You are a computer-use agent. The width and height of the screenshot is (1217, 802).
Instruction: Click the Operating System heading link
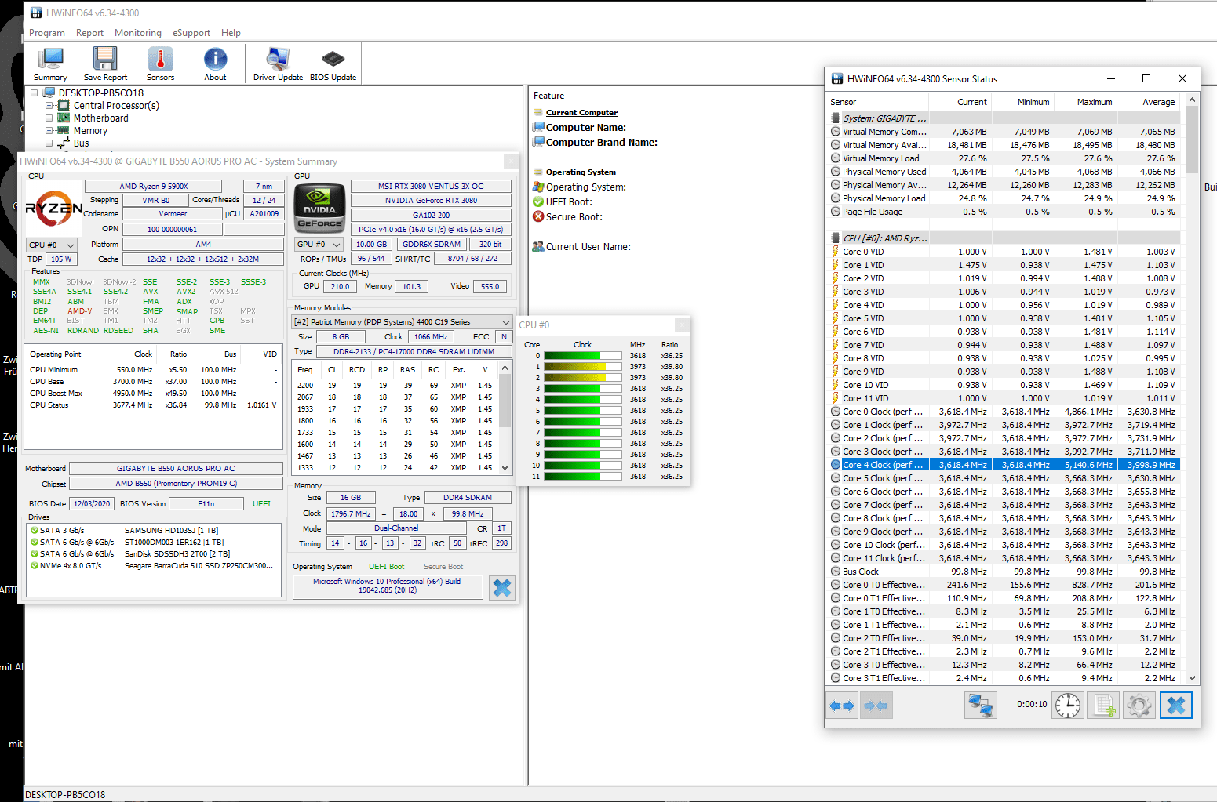[581, 172]
